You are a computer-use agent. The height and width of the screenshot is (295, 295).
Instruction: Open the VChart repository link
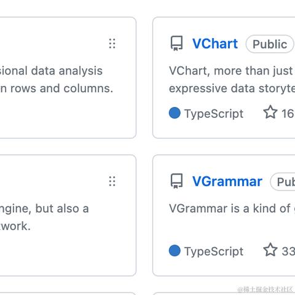(x=215, y=44)
